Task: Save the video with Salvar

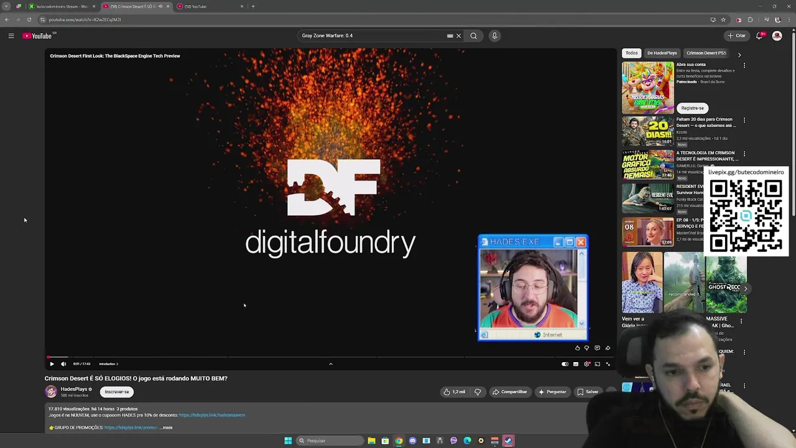Action: coord(588,392)
